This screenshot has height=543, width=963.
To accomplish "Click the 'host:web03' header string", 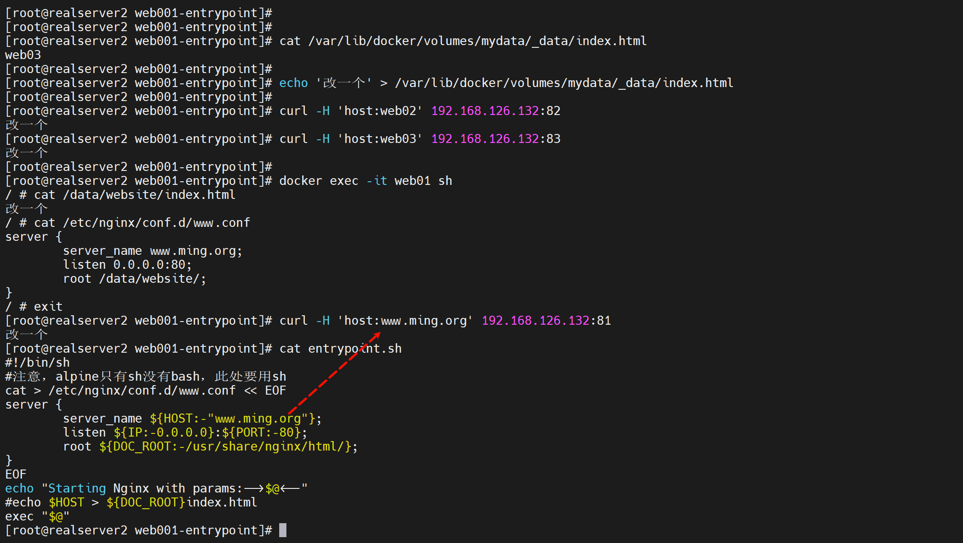I will pyautogui.click(x=380, y=139).
